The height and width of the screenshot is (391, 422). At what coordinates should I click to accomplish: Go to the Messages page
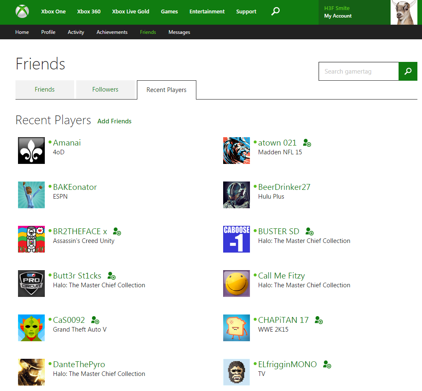click(x=179, y=32)
